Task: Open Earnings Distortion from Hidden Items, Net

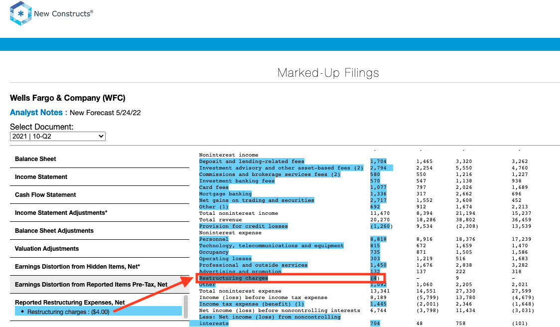Action: pyautogui.click(x=78, y=267)
